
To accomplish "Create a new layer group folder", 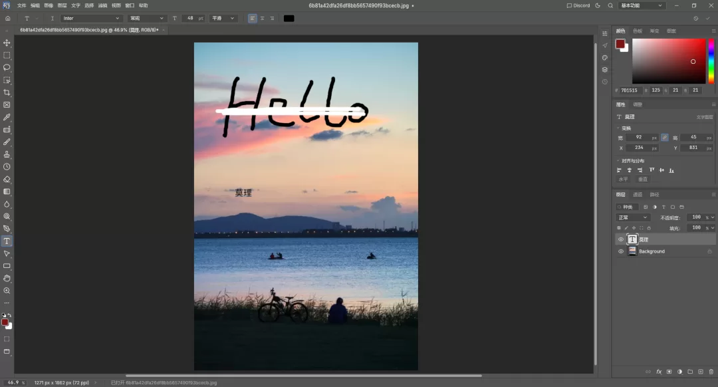I will (x=690, y=372).
